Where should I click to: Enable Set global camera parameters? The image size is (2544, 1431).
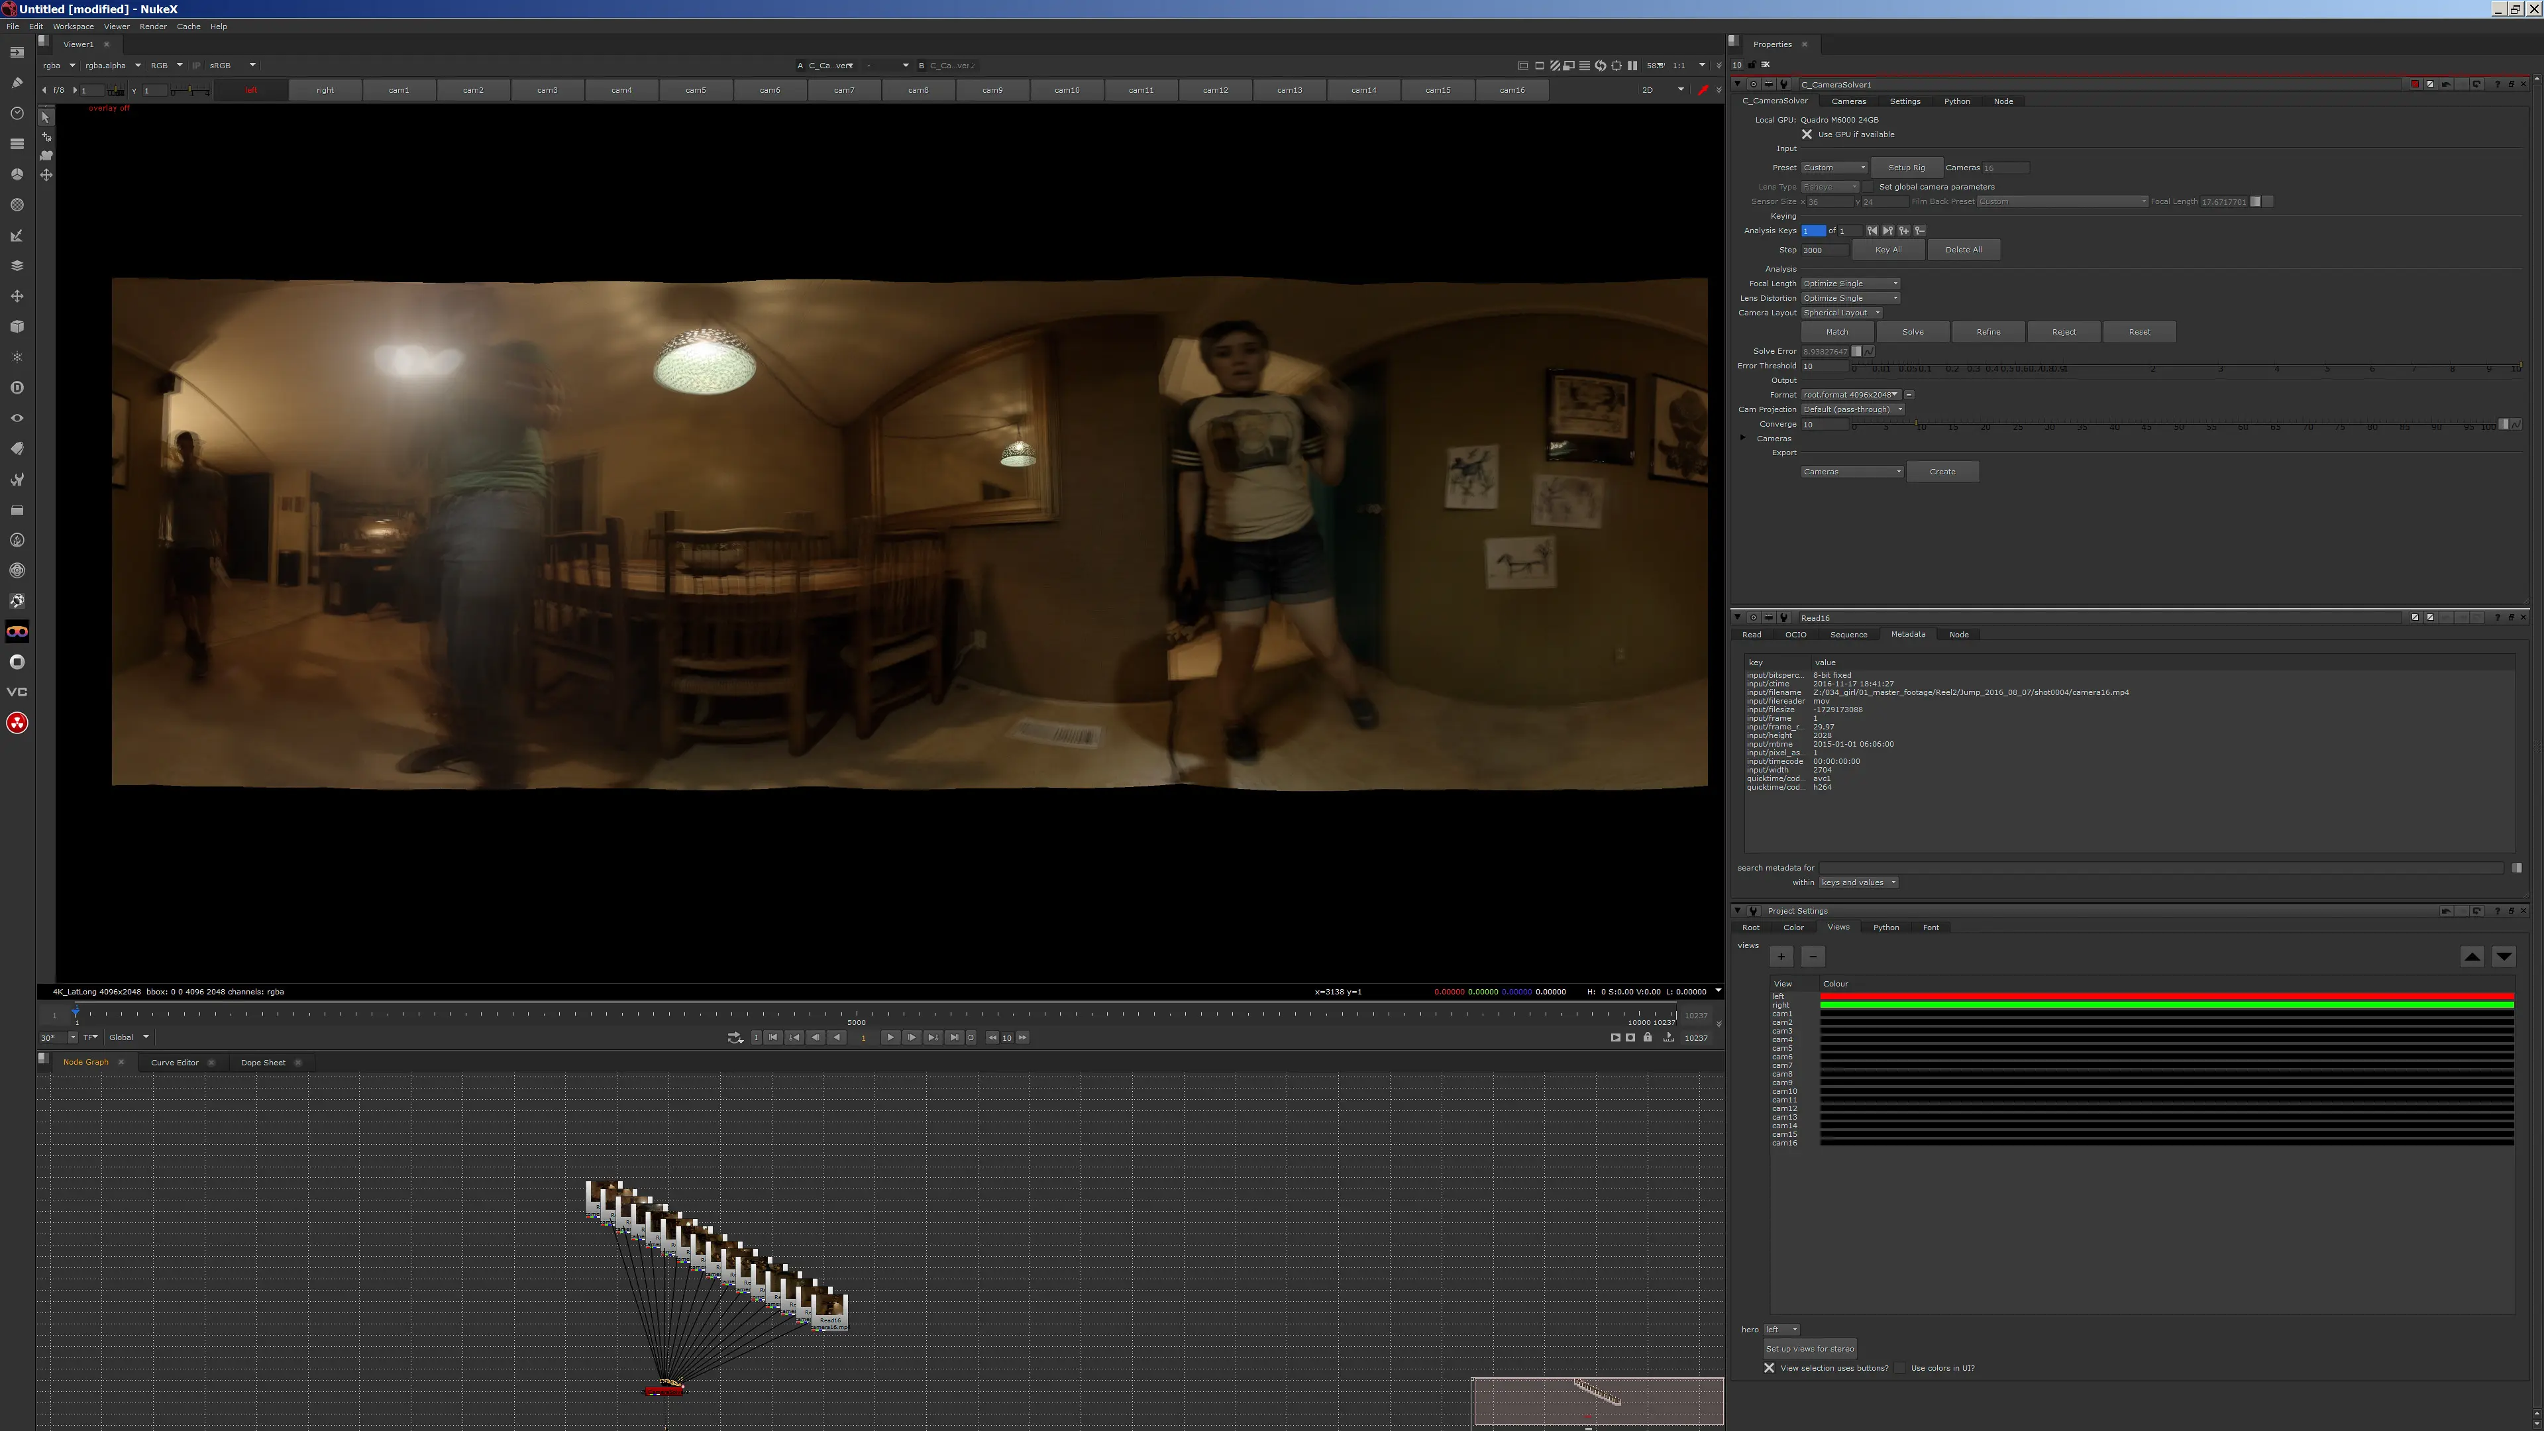point(1868,187)
